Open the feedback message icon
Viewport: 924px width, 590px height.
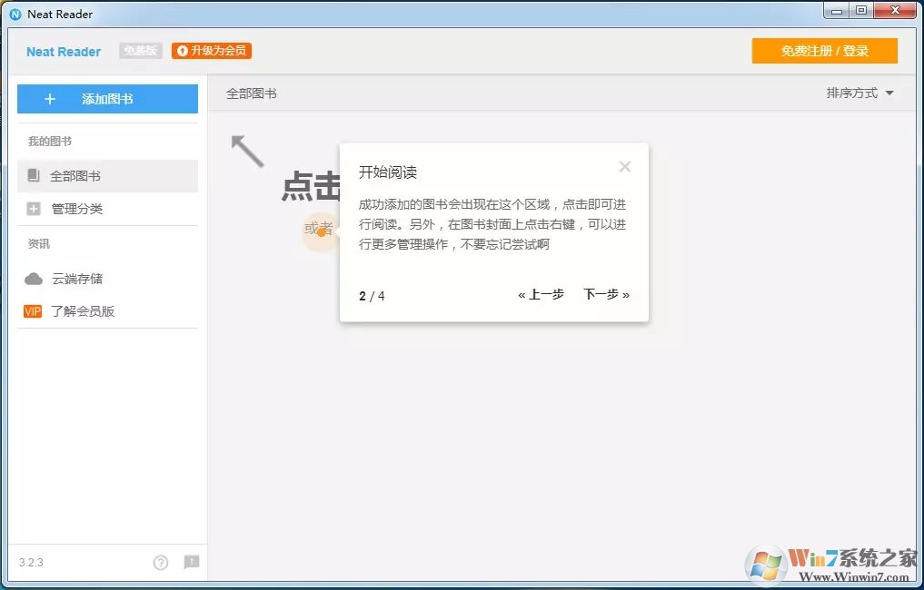point(192,563)
